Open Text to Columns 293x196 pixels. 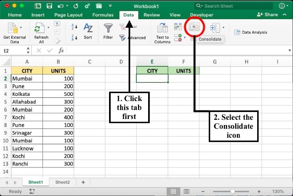(x=162, y=28)
